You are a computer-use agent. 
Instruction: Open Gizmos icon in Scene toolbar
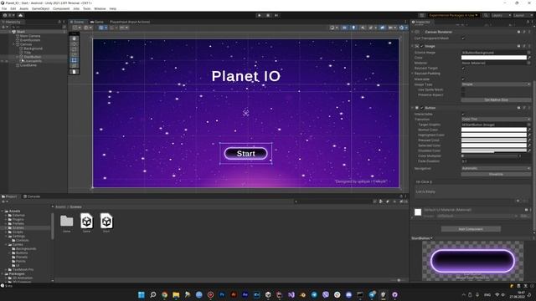pos(402,28)
